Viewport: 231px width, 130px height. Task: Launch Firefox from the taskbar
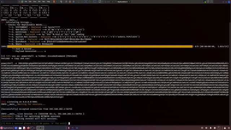tap(28, 128)
